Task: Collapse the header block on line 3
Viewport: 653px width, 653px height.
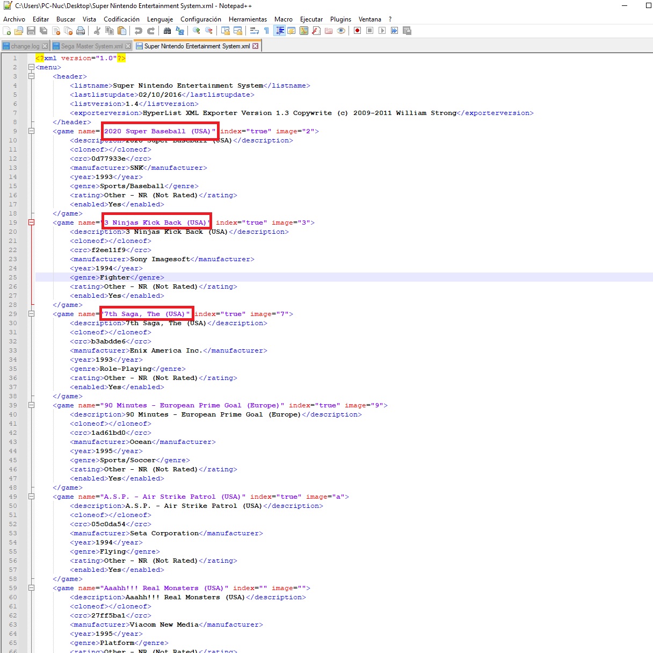Action: click(31, 76)
